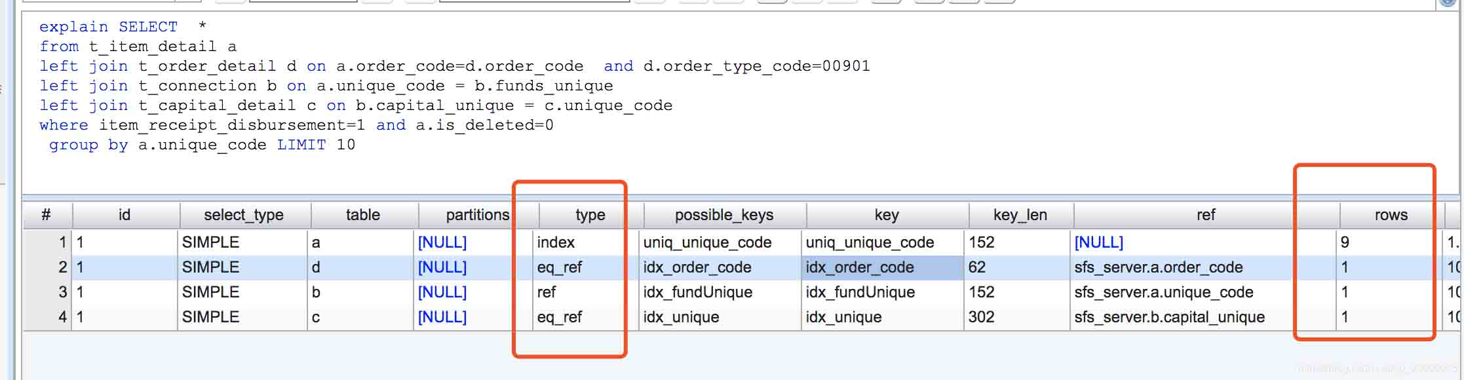
Task: Select the 'id' column header
Action: (x=125, y=215)
